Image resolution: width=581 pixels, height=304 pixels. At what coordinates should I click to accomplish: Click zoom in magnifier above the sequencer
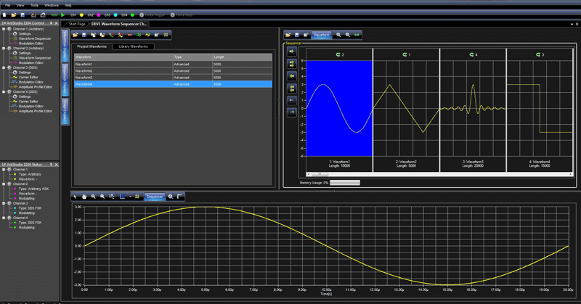[339, 35]
